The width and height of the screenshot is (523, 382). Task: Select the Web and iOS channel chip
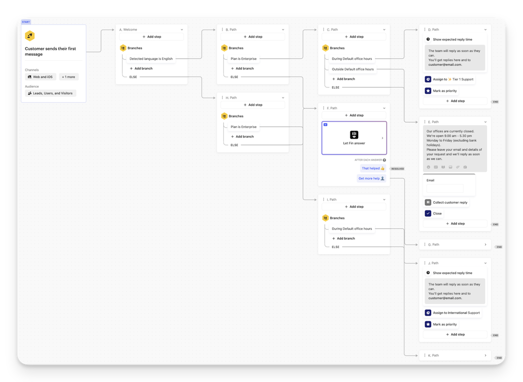click(40, 77)
